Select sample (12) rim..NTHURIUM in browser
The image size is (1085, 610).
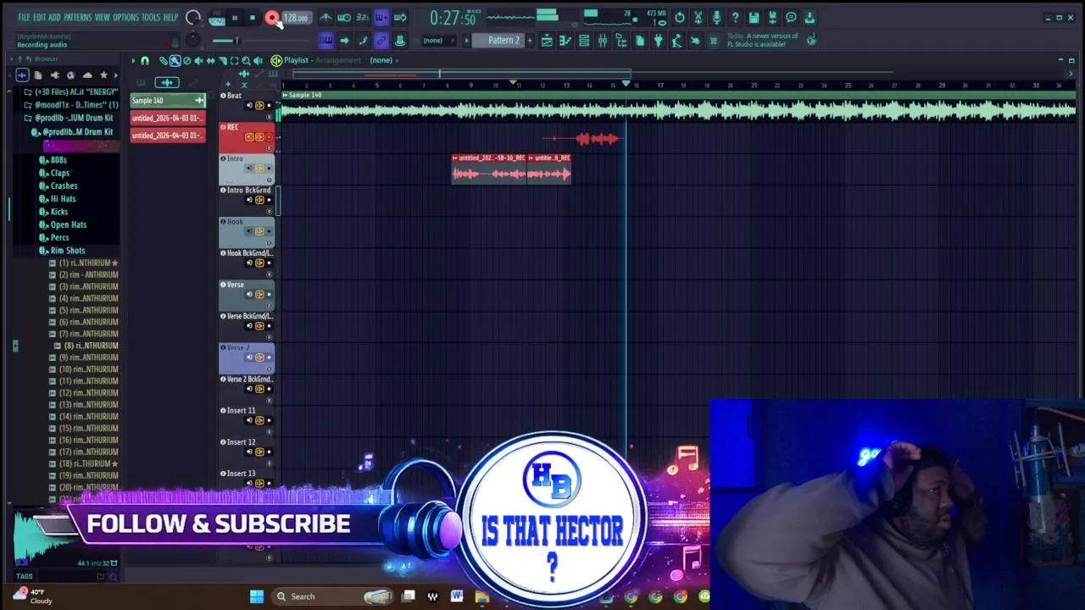pos(84,393)
